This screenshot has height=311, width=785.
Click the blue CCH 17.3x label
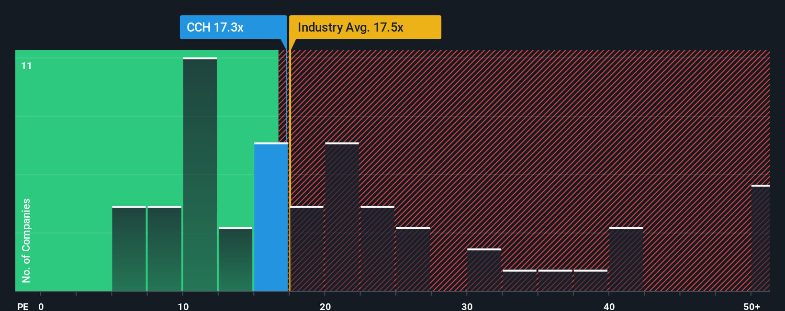coord(233,27)
